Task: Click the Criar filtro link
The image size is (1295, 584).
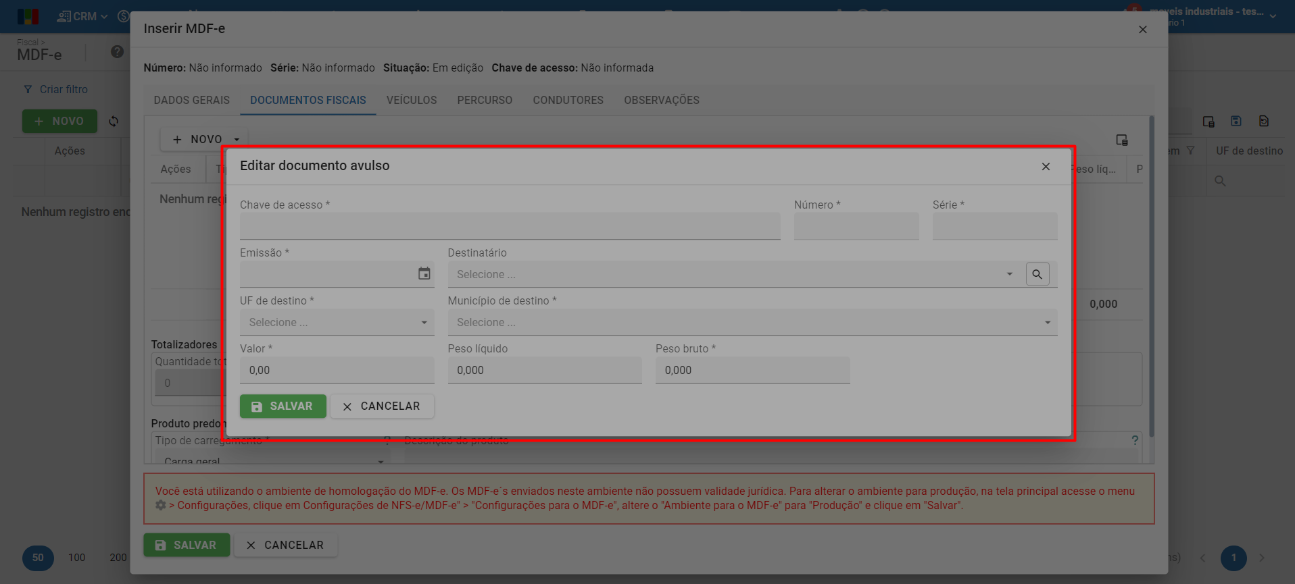Action: tap(56, 89)
